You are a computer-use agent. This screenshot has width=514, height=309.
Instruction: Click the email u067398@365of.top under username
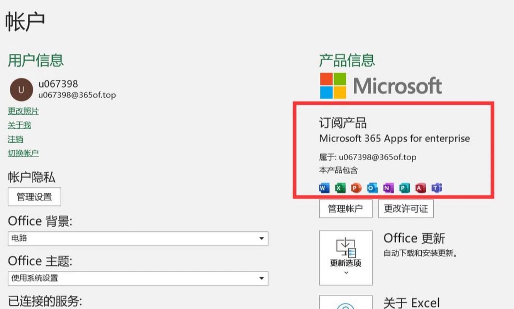pyautogui.click(x=77, y=95)
